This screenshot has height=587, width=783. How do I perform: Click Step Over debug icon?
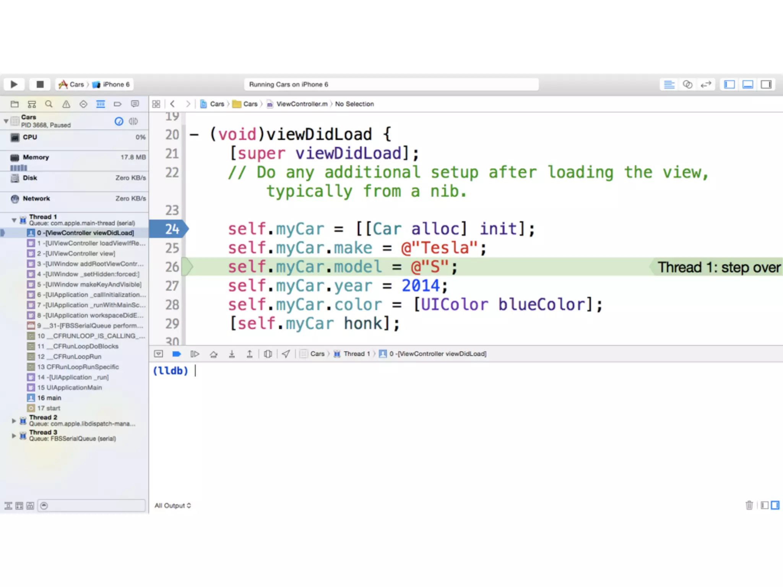214,354
